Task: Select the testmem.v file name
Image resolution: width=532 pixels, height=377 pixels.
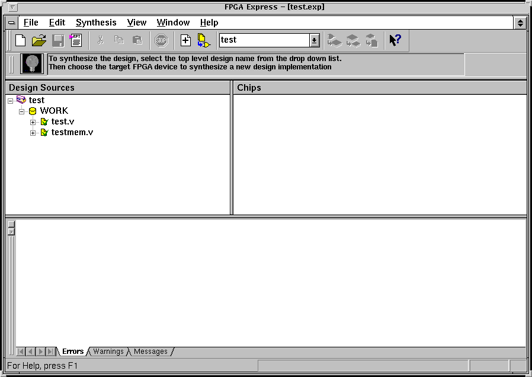Action: coord(72,132)
